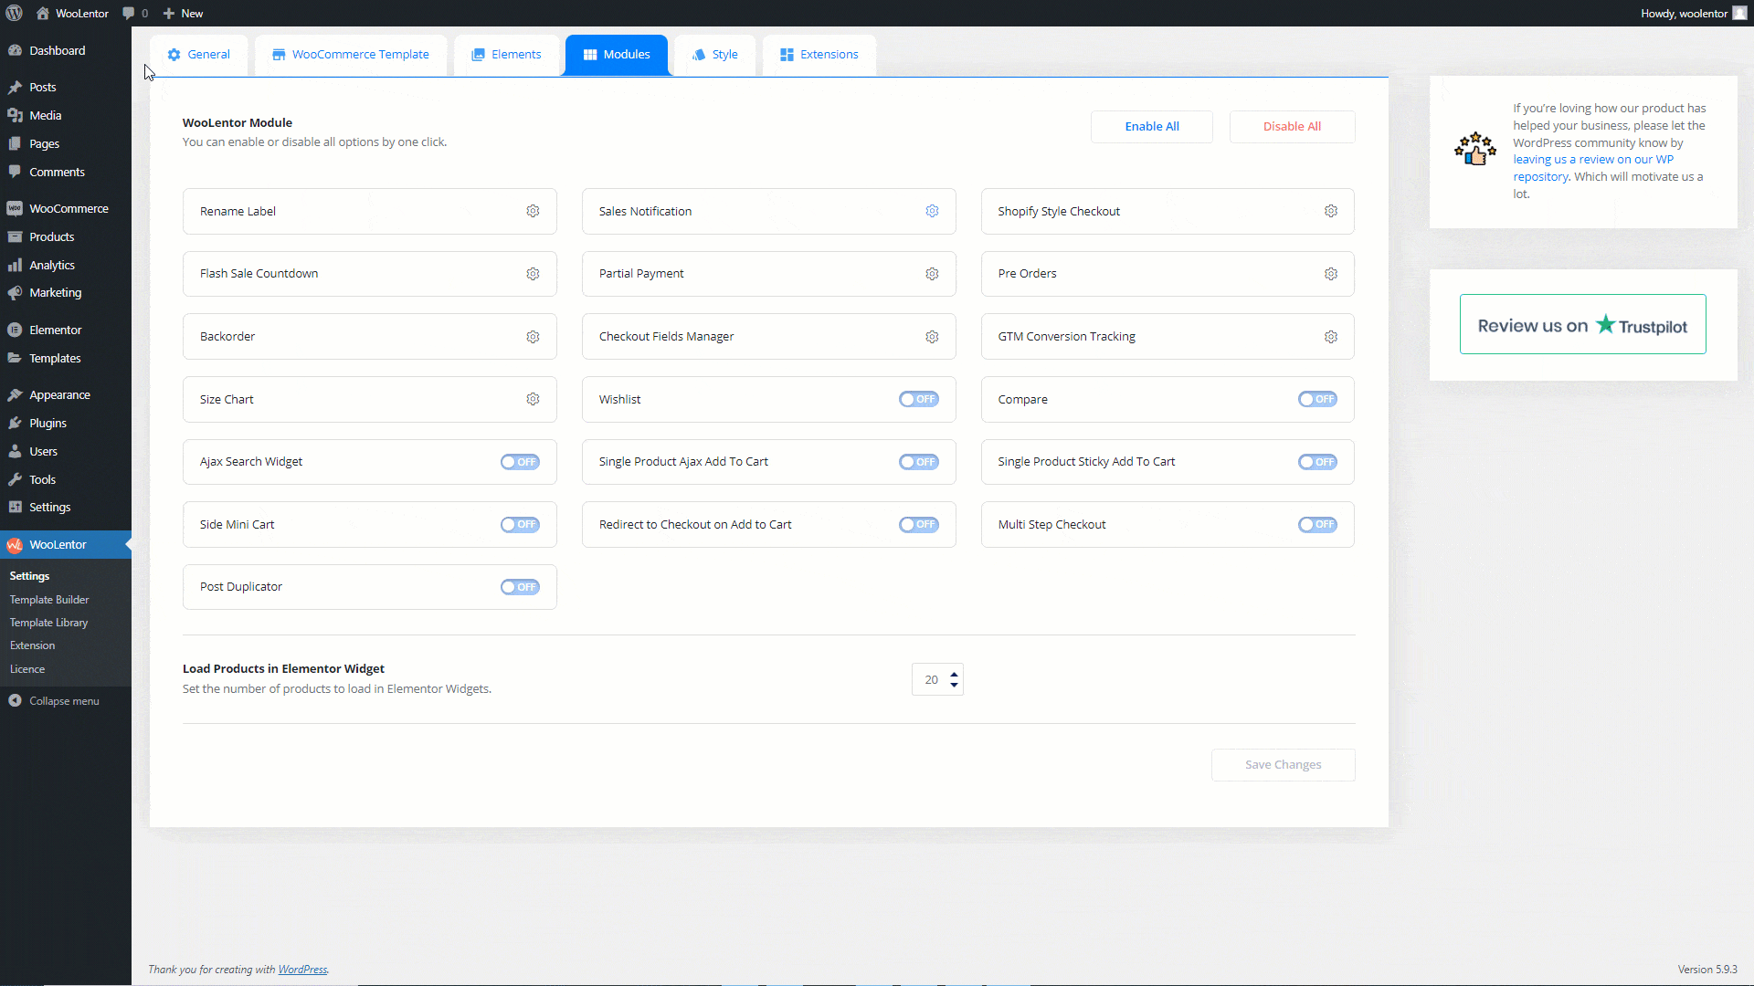
Task: Toggle Multi Step Checkout on
Action: click(1317, 525)
